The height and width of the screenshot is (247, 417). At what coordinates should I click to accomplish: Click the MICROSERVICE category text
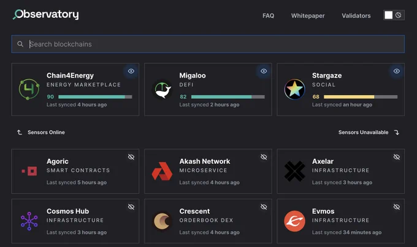(x=203, y=171)
